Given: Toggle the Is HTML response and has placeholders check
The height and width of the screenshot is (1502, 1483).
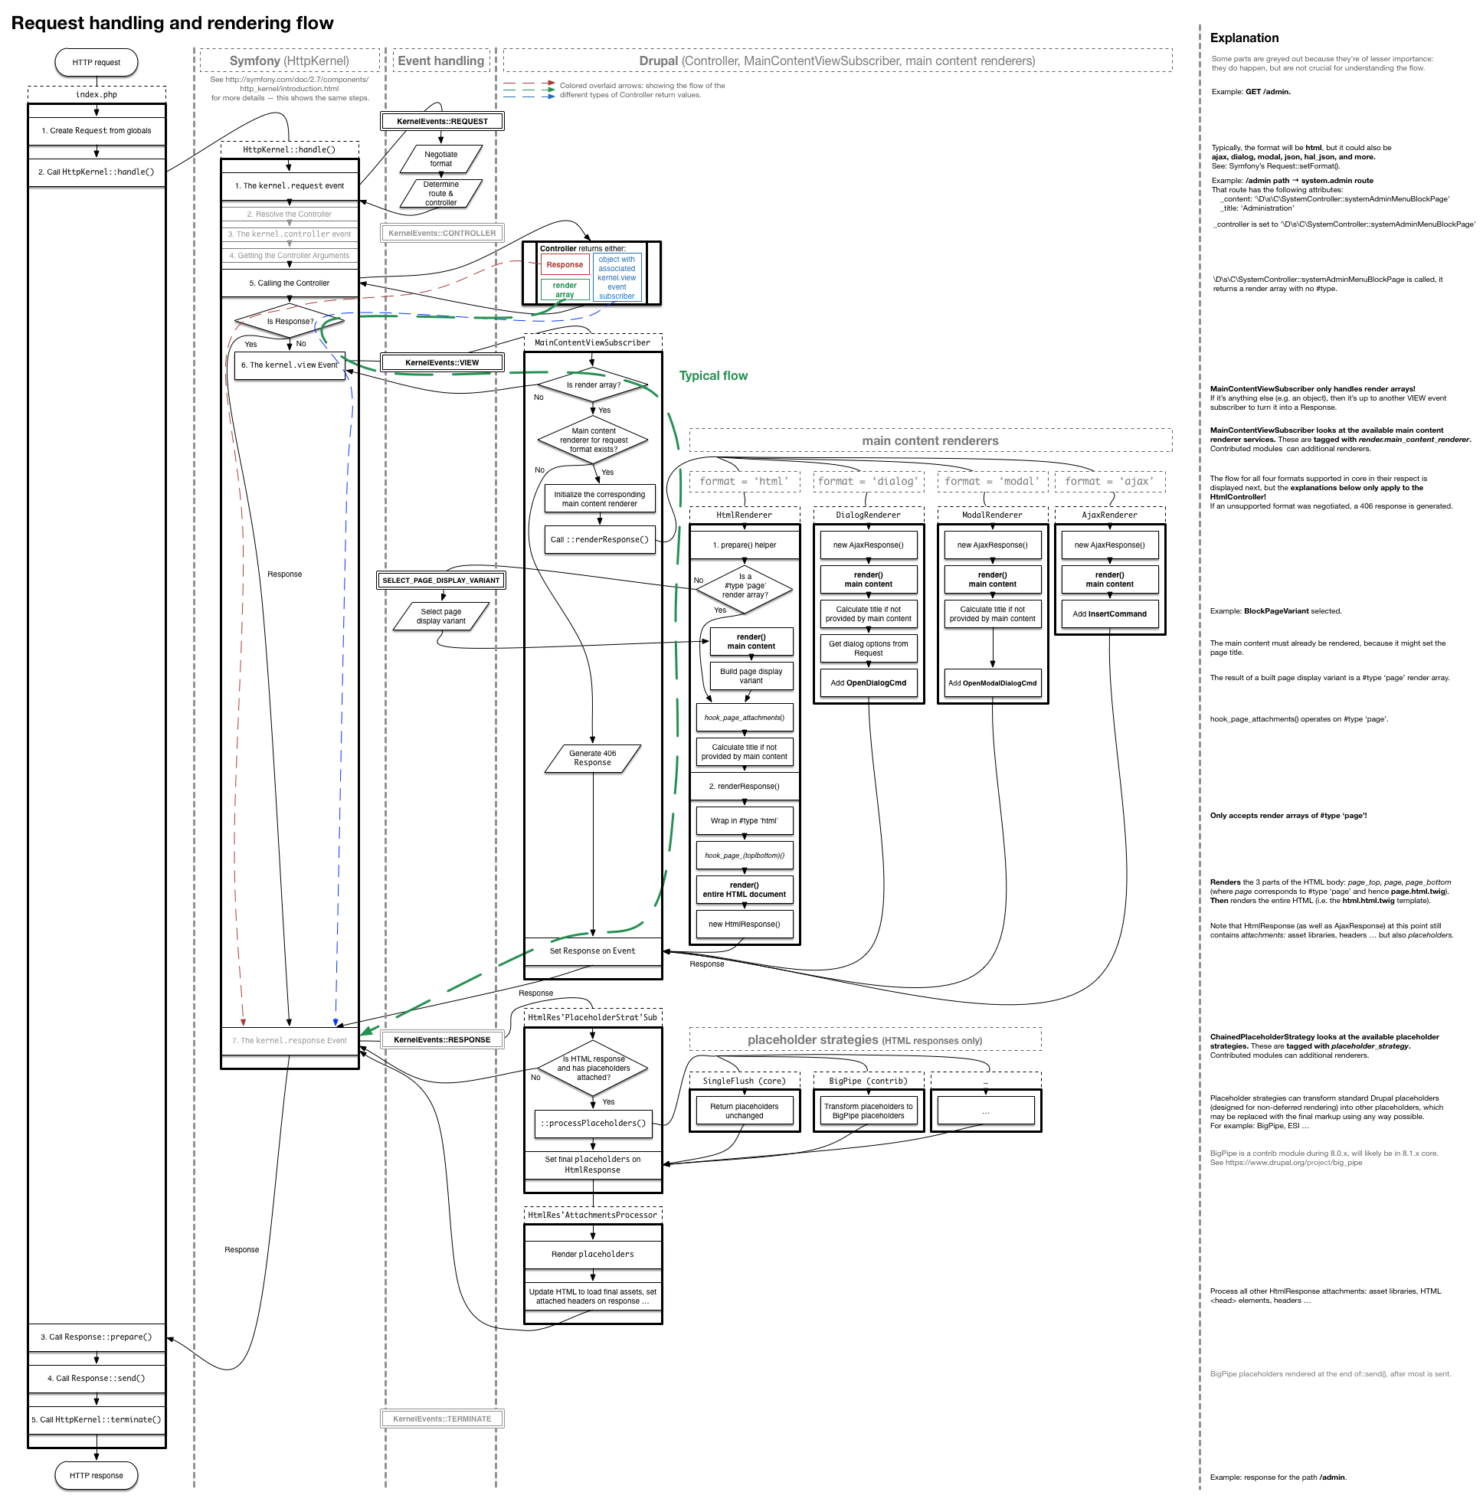Looking at the screenshot, I should click(594, 1068).
